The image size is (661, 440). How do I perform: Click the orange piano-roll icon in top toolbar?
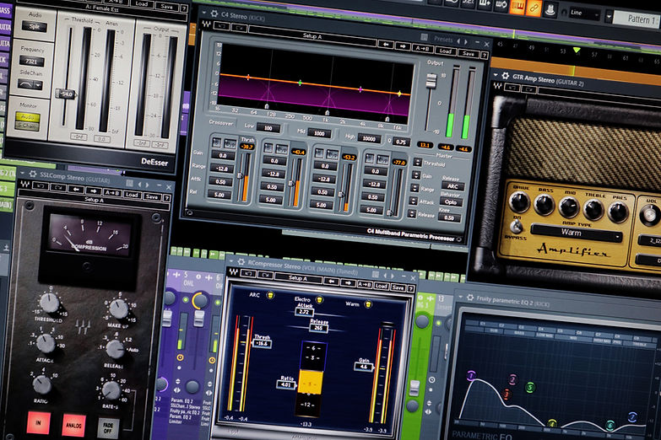tap(517, 7)
